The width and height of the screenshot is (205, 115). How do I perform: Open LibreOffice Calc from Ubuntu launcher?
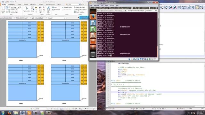click(93, 29)
